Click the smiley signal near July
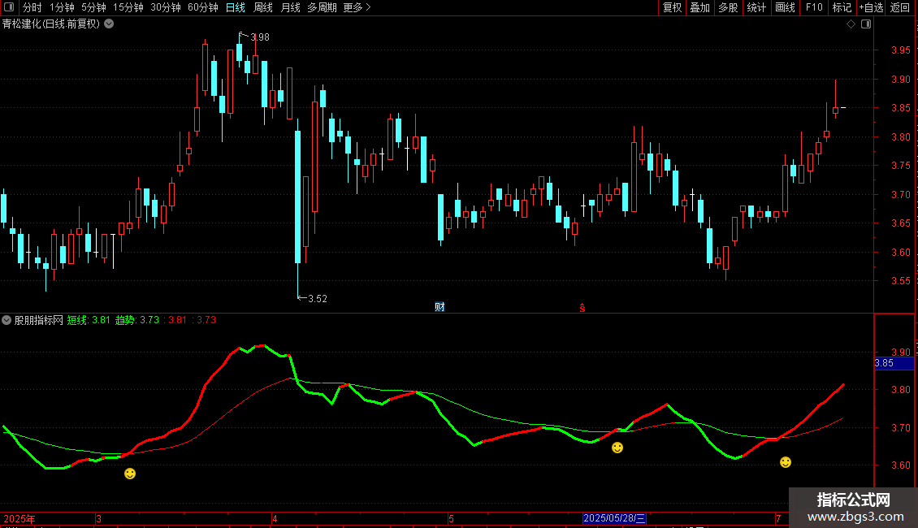918x528 pixels. click(786, 462)
